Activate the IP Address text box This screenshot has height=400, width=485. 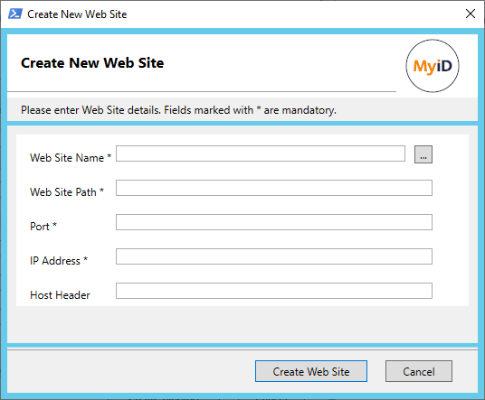pos(274,256)
